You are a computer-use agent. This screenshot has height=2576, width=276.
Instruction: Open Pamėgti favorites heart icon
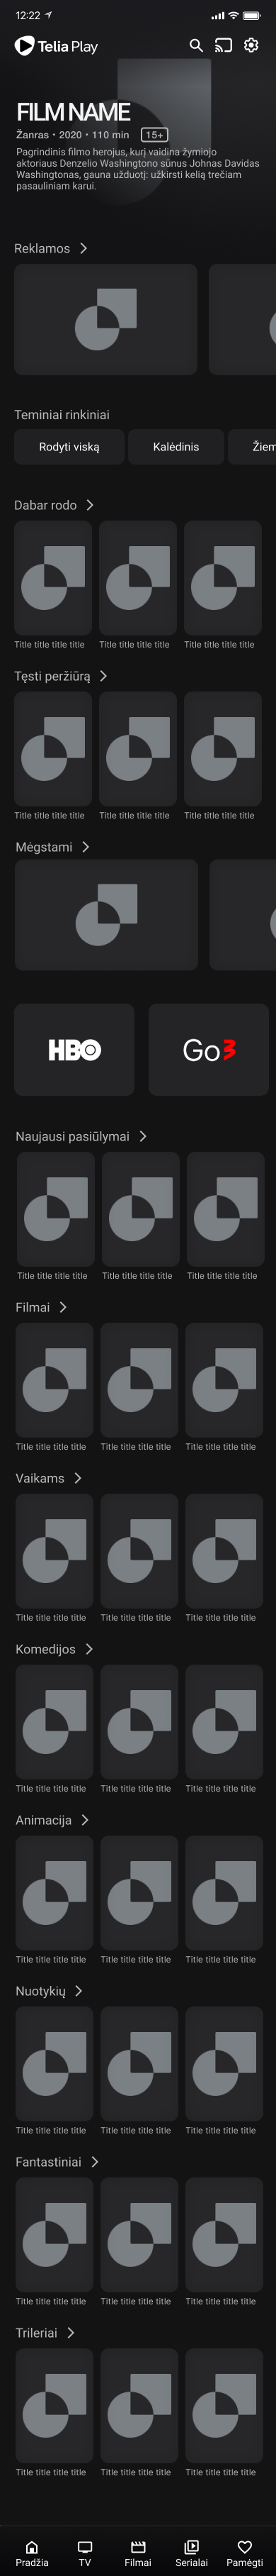pos(244,2546)
